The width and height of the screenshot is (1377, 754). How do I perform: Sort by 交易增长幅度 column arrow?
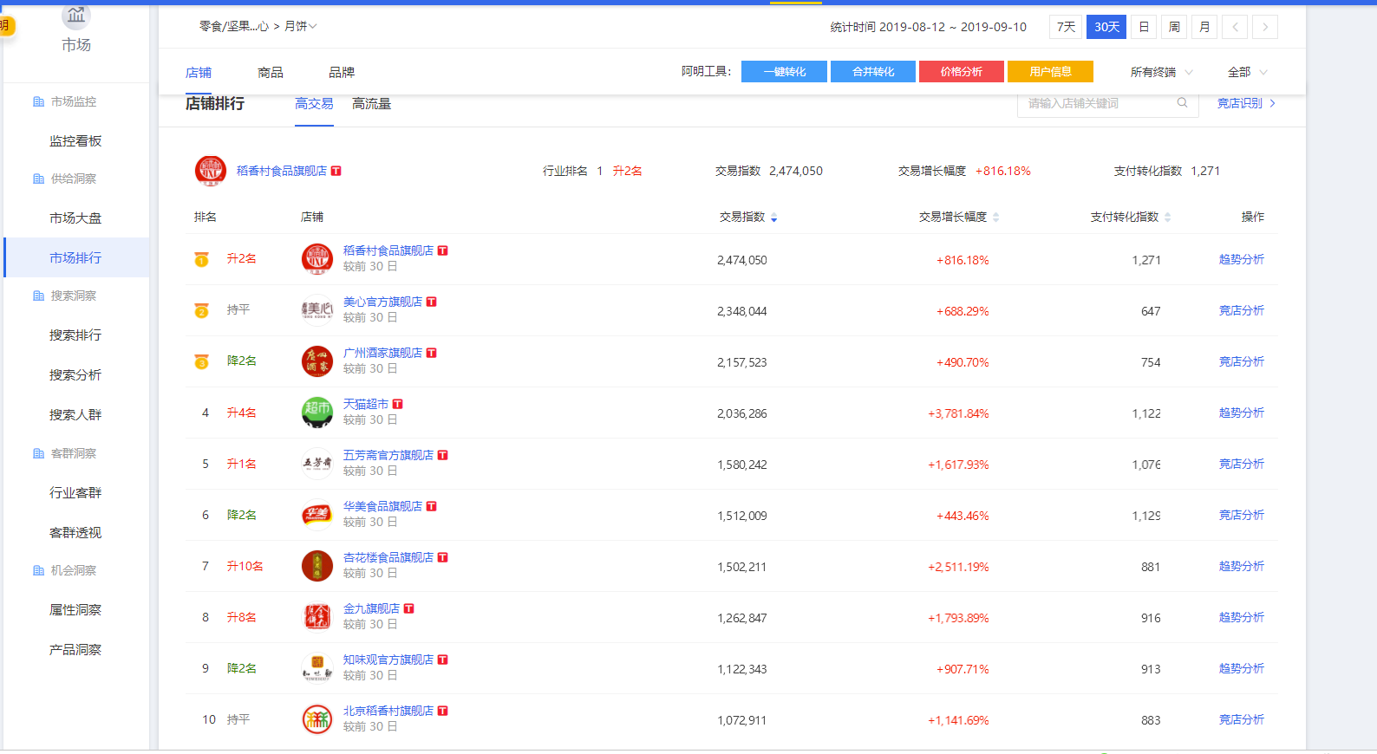click(x=996, y=218)
